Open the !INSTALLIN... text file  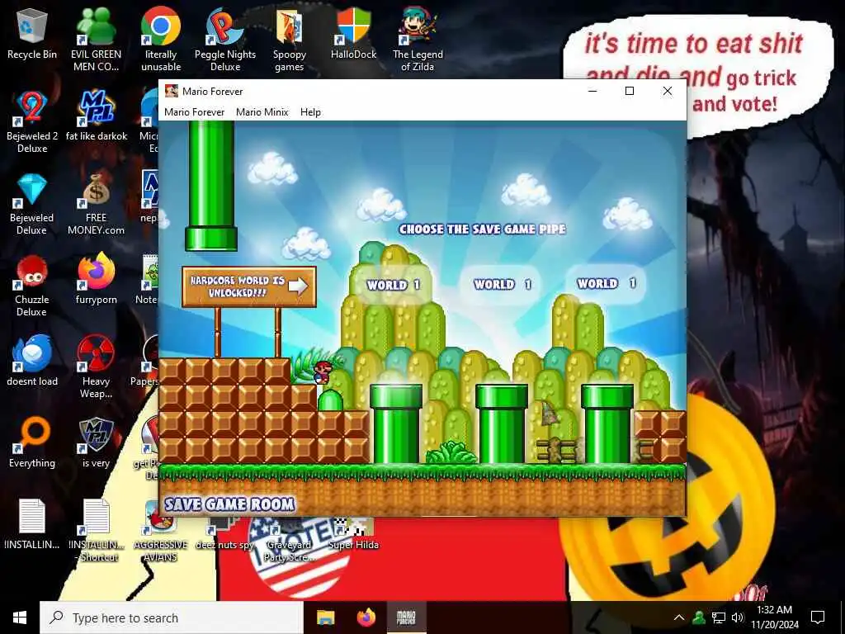pos(32,524)
